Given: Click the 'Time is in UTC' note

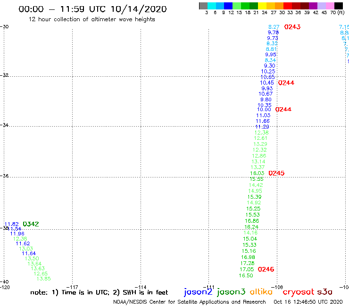Looking at the screenshot, I should (85, 292).
